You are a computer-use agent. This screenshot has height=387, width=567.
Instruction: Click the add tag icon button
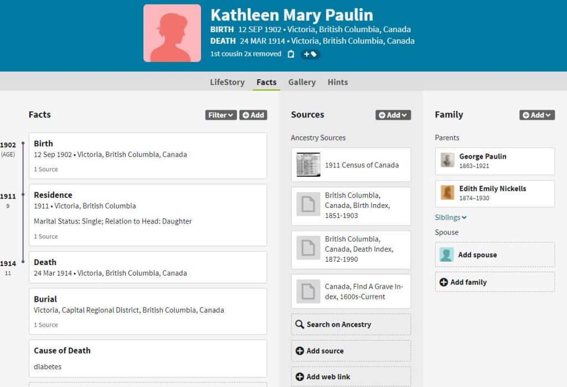point(310,54)
